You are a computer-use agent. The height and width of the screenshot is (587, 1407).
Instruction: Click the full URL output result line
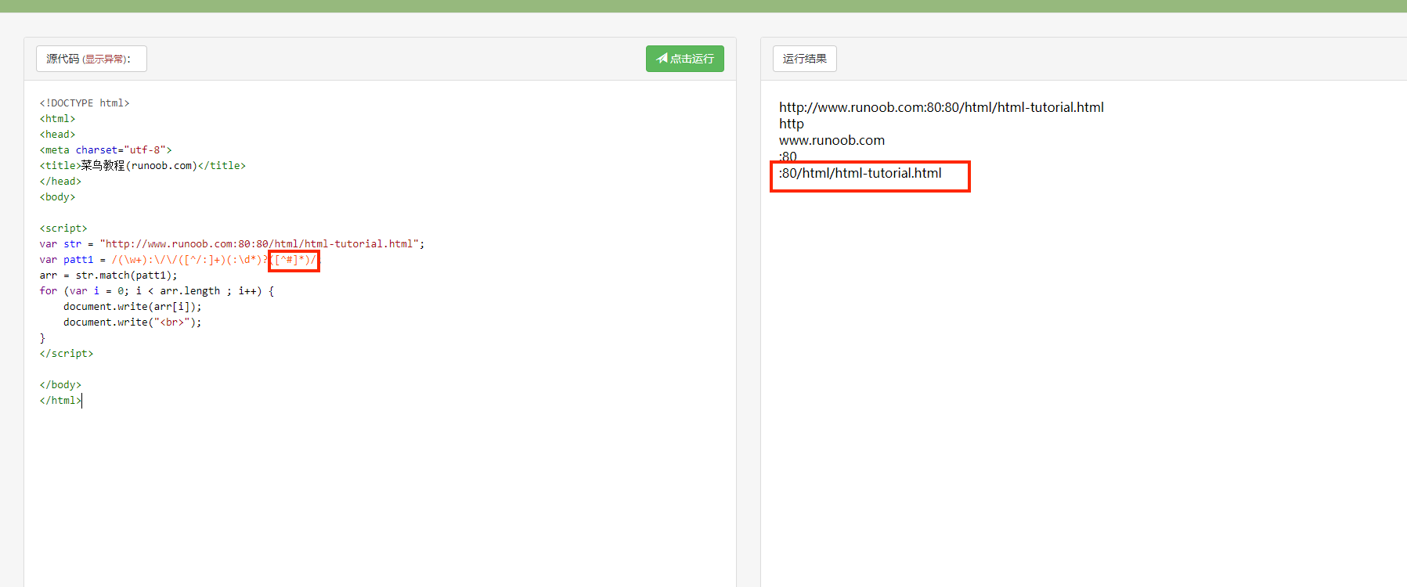point(941,107)
